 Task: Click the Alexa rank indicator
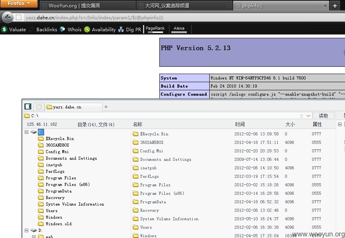(179, 29)
